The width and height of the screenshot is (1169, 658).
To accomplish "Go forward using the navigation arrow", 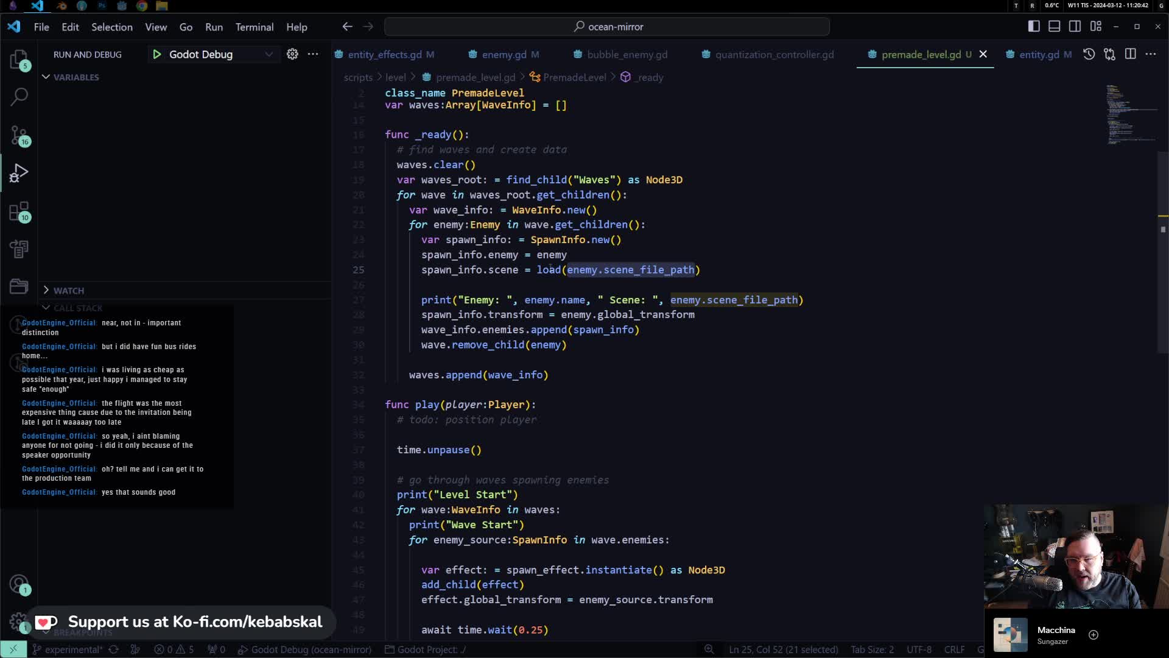I will pos(368,27).
